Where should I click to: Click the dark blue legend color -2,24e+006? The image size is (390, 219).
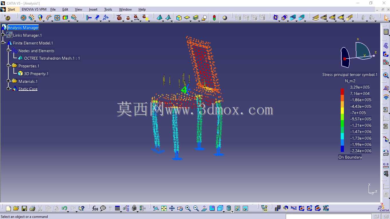pyautogui.click(x=342, y=149)
